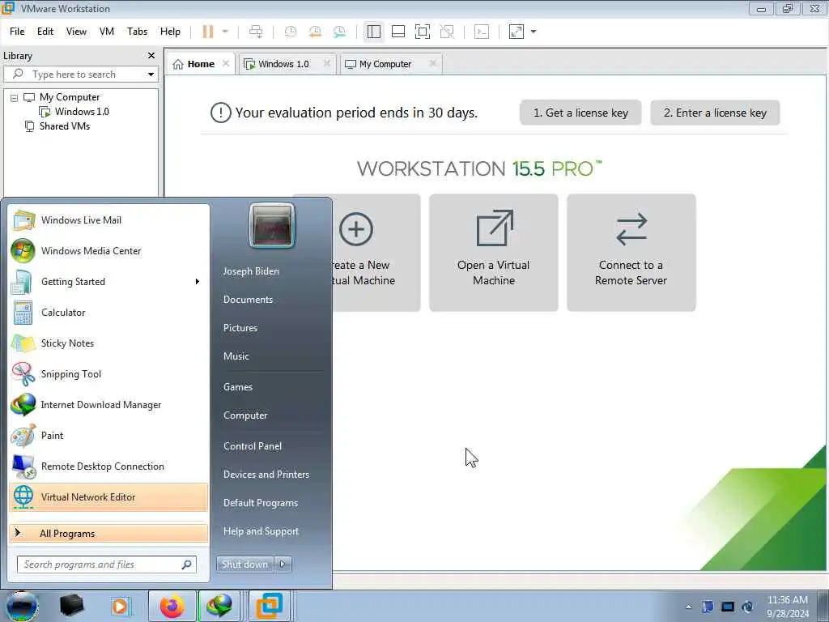Viewport: 829px width, 622px height.
Task: Expand All Programs list
Action: pos(108,534)
